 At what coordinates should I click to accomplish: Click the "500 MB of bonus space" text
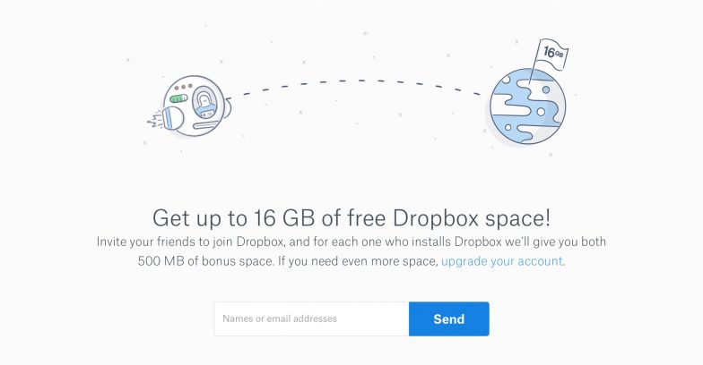click(205, 261)
